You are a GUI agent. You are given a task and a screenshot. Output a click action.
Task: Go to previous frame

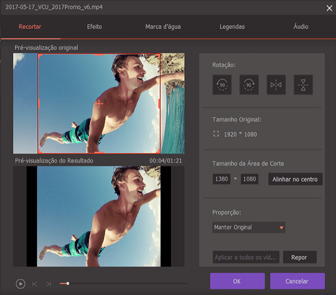35,284
